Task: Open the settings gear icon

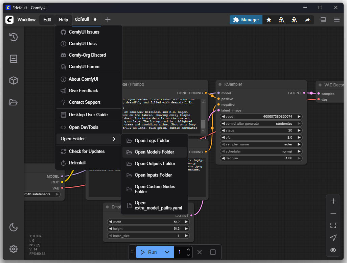Action: click(x=13, y=249)
